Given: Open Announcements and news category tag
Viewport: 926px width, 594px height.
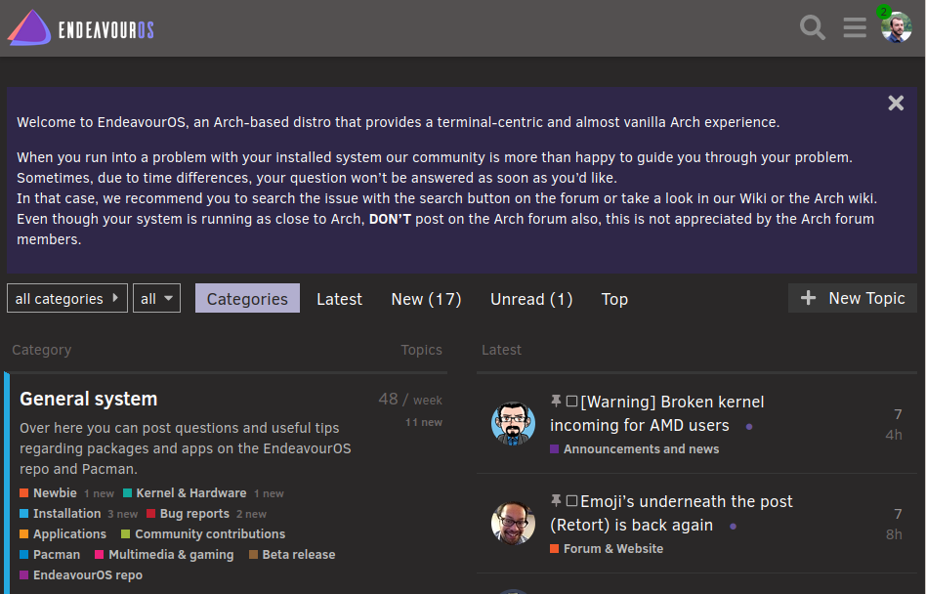Looking at the screenshot, I should [635, 448].
